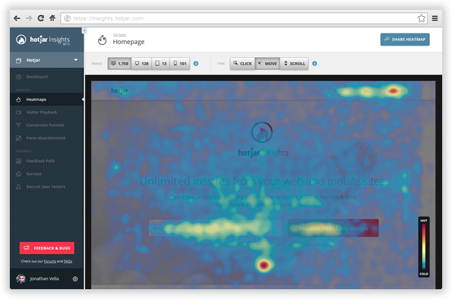Click the Feedback & Bugs button
Screen dimensions: 452x299
click(x=47, y=248)
